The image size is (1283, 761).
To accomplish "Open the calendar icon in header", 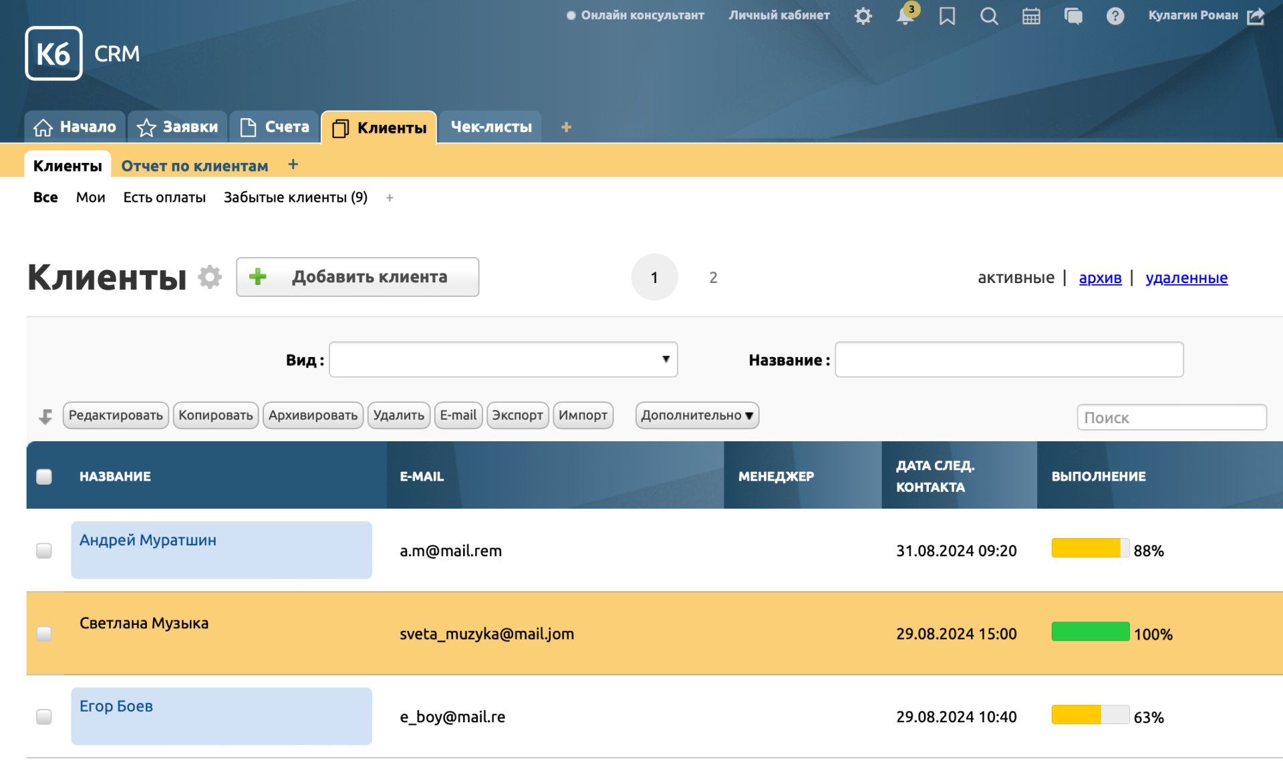I will [x=1031, y=16].
